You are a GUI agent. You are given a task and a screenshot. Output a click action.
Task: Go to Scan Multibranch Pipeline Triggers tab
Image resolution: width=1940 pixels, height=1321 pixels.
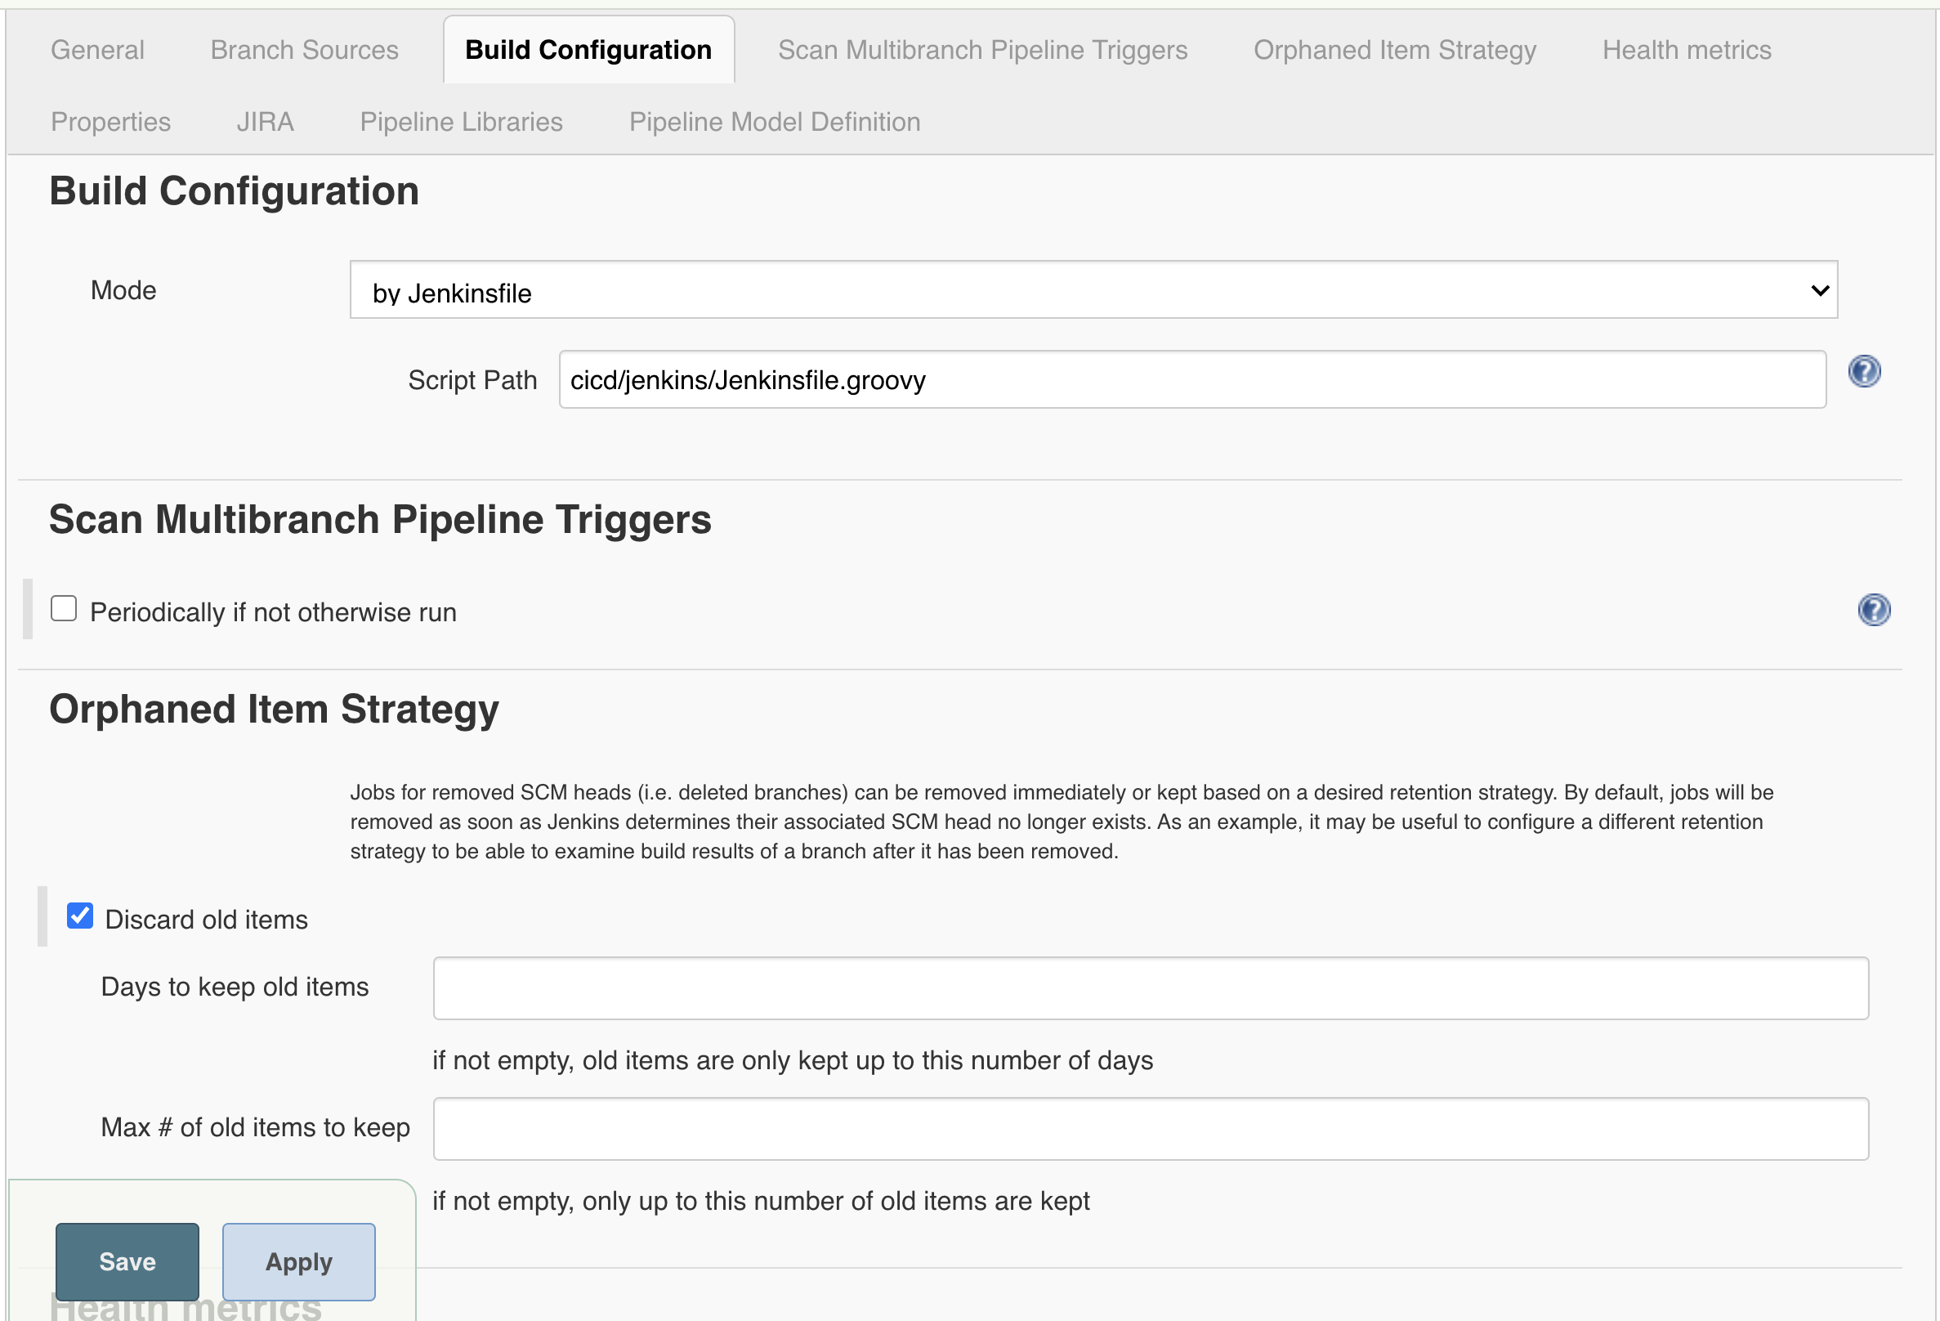click(x=982, y=50)
